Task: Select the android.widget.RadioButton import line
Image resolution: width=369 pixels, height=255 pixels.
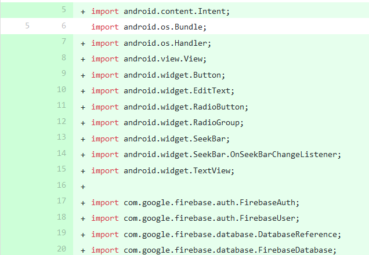Action: 169,107
